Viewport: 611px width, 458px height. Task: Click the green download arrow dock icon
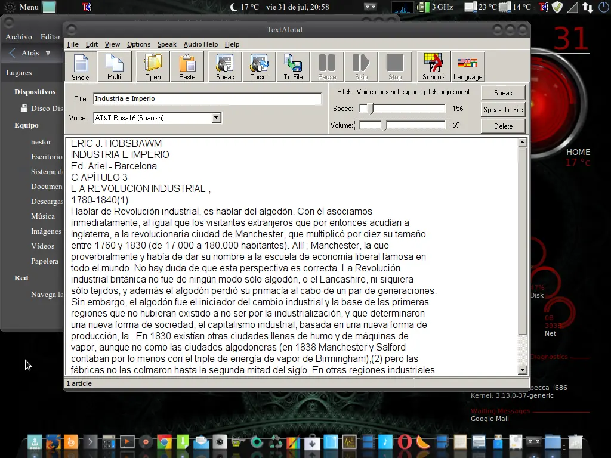[183, 442]
